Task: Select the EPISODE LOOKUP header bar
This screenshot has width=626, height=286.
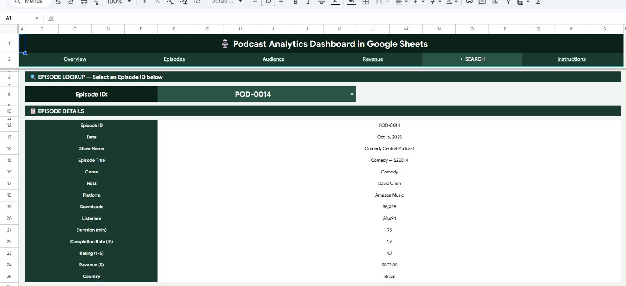Action: coord(323,77)
